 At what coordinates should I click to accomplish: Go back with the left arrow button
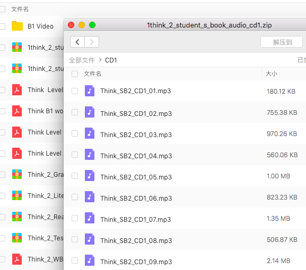point(77,42)
